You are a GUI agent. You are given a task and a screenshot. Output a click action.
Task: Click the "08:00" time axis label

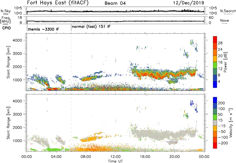[86, 157]
